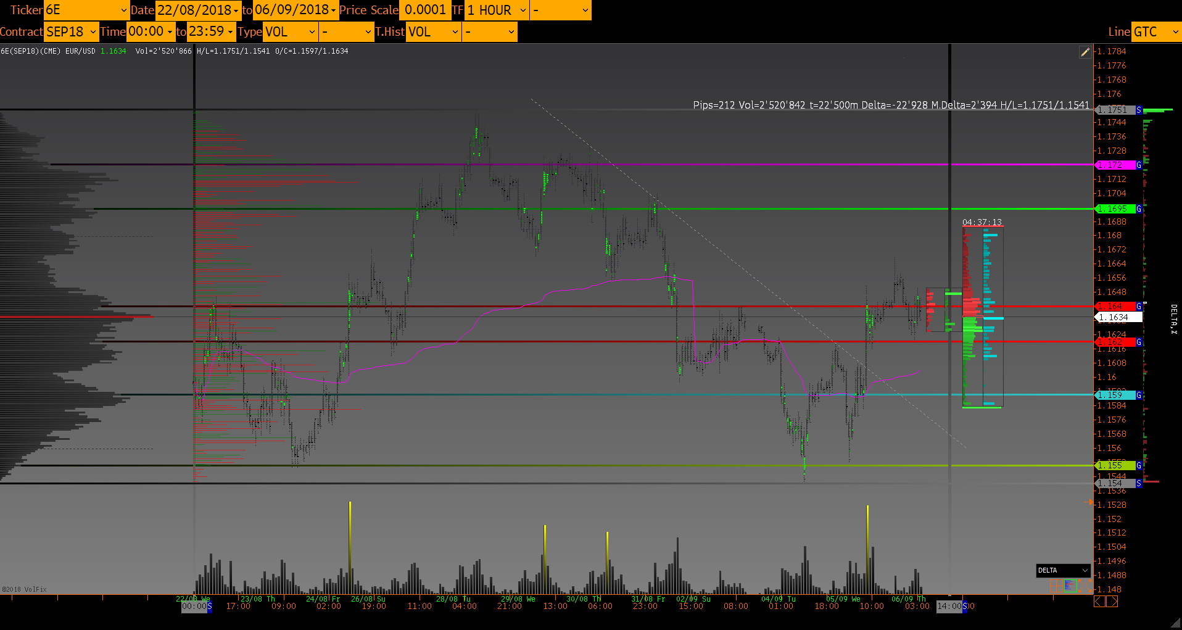Select the magenta 1.172 price level label
The height and width of the screenshot is (630, 1182).
1115,165
